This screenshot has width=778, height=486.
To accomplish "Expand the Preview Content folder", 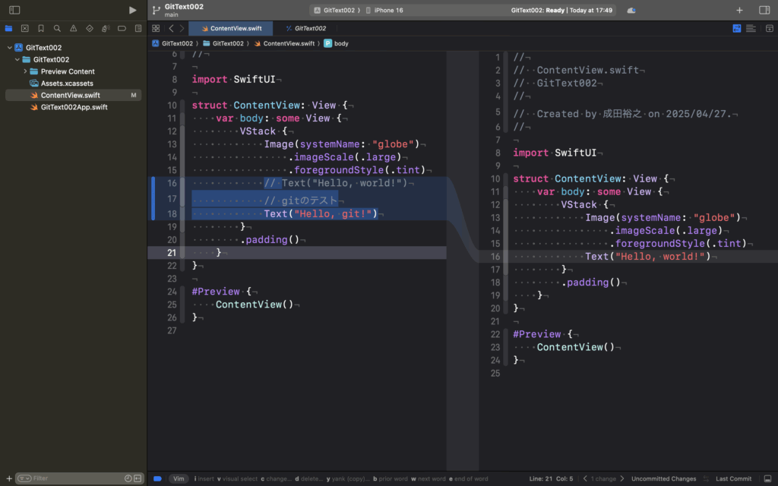I will coord(25,71).
